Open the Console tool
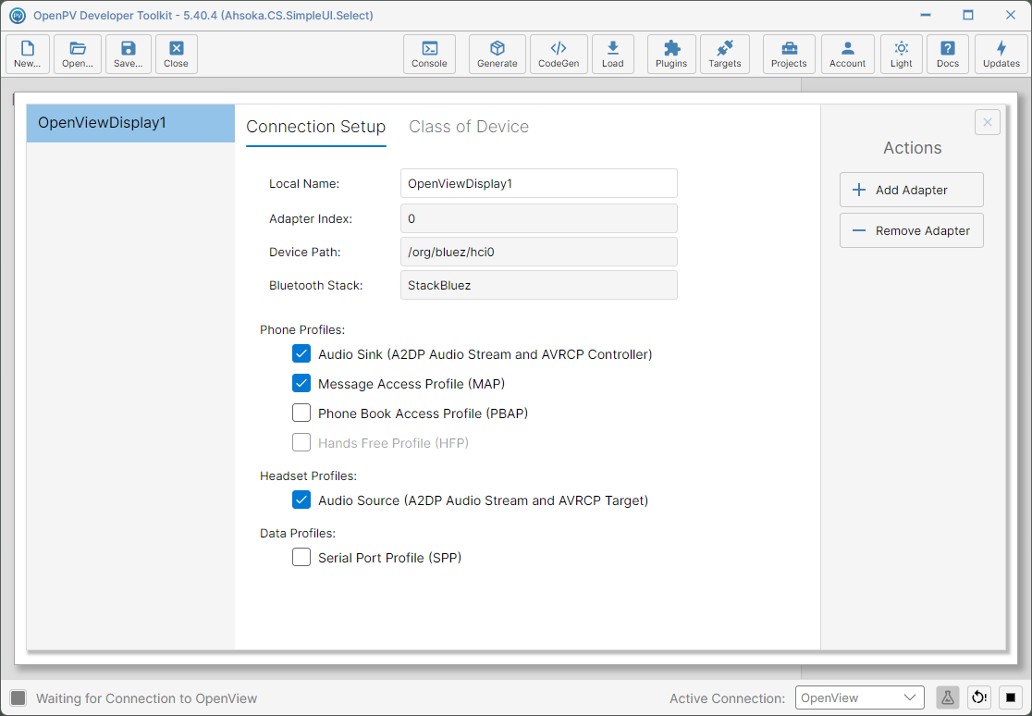The width and height of the screenshot is (1032, 716). (429, 54)
